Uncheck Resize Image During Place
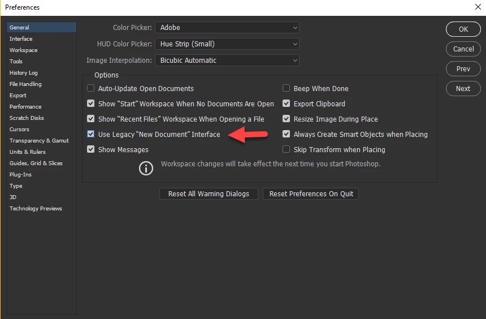Screen dimensions: 486x319 (x=286, y=119)
